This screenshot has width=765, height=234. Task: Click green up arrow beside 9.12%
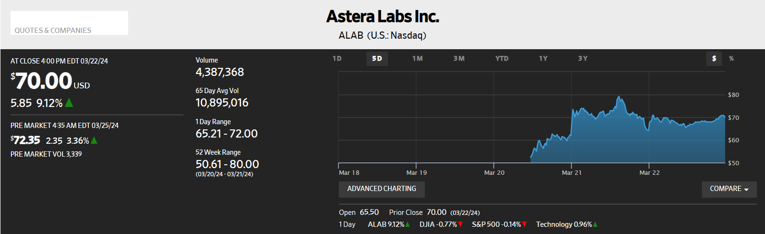click(69, 102)
